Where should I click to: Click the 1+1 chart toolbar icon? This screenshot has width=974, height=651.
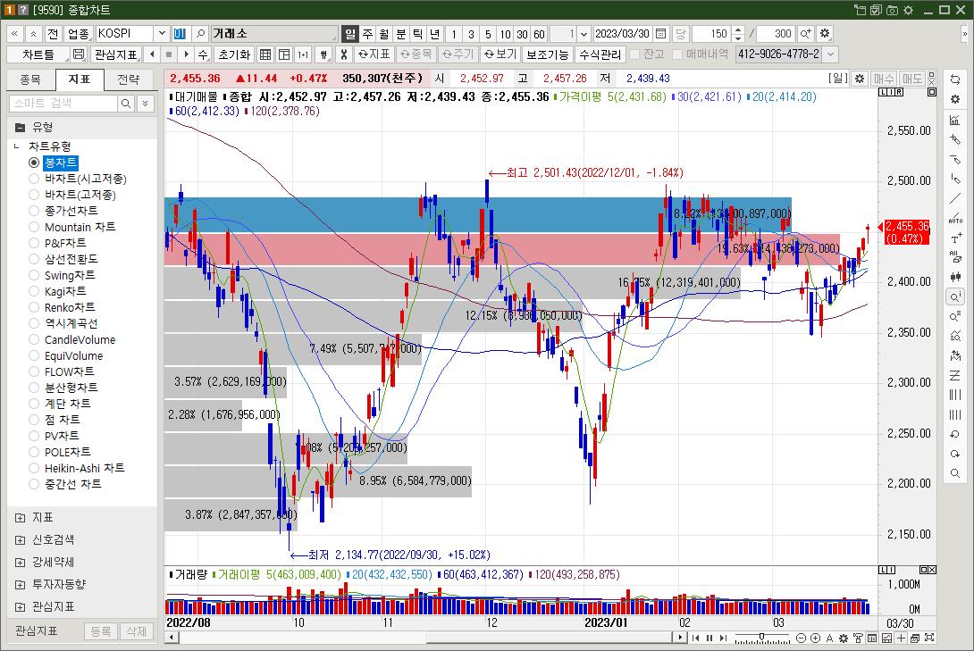(303, 54)
